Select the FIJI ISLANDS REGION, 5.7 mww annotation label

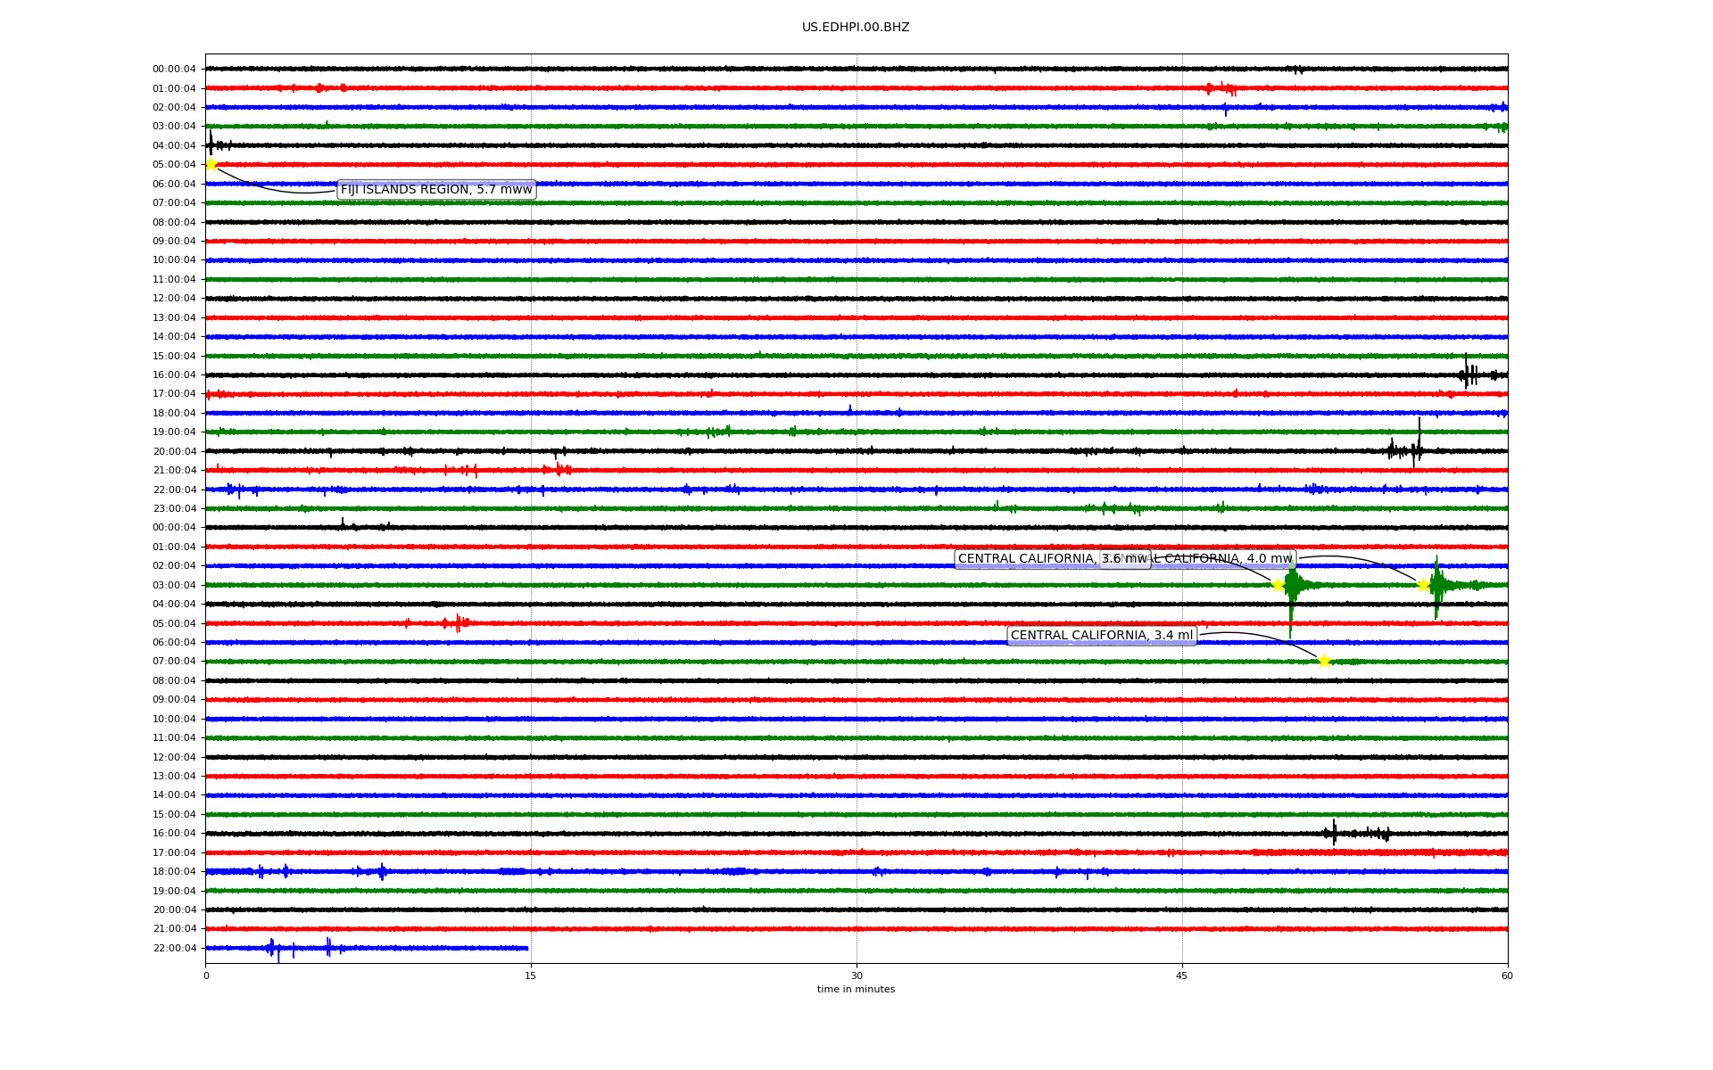pos(436,190)
